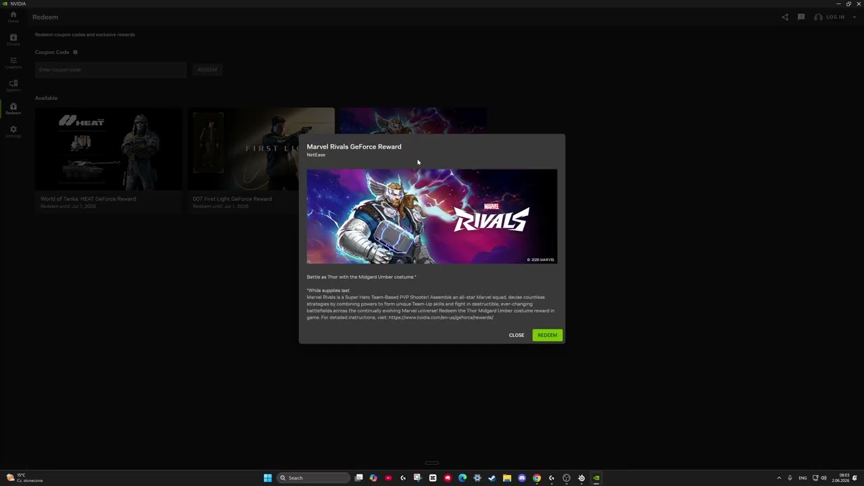
Task: Click 'Marvel Rivals GeForce Reward' dialog title
Action: [x=354, y=146]
